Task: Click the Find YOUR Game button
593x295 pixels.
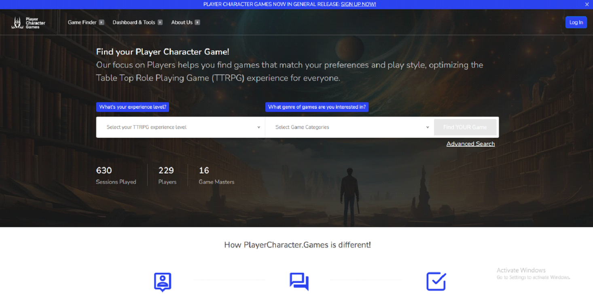Action: tap(465, 127)
